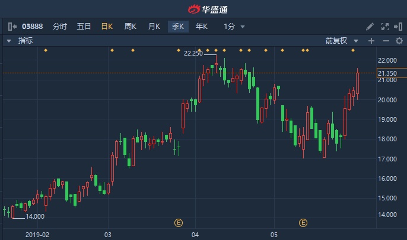The image size is (407, 240).
Task: Select the 季K quarterly candlestick tab
Action: coord(178,27)
